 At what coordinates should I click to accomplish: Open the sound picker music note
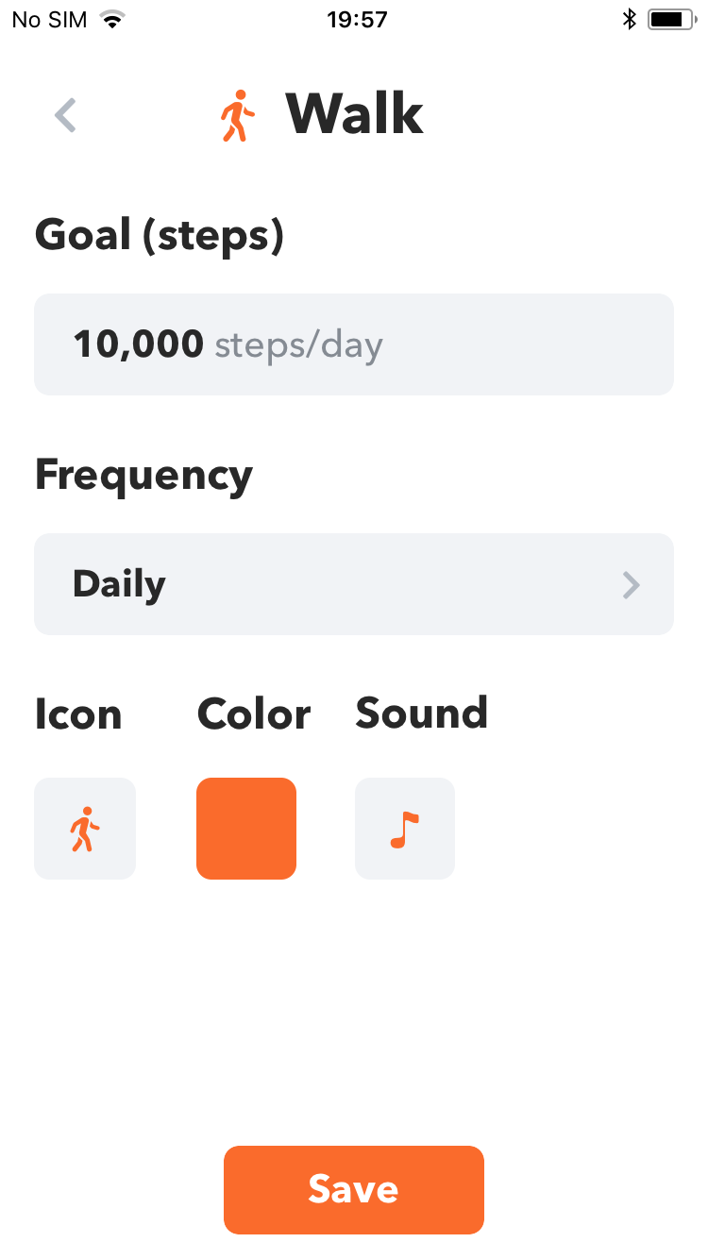pyautogui.click(x=405, y=829)
